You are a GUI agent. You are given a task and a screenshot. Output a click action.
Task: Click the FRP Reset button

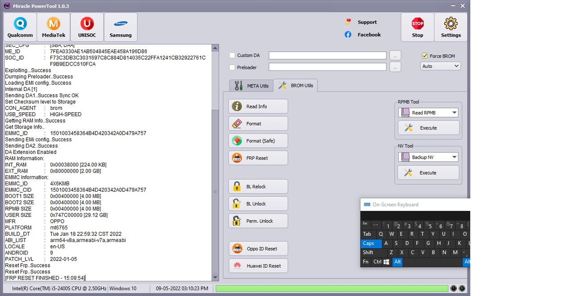258,158
